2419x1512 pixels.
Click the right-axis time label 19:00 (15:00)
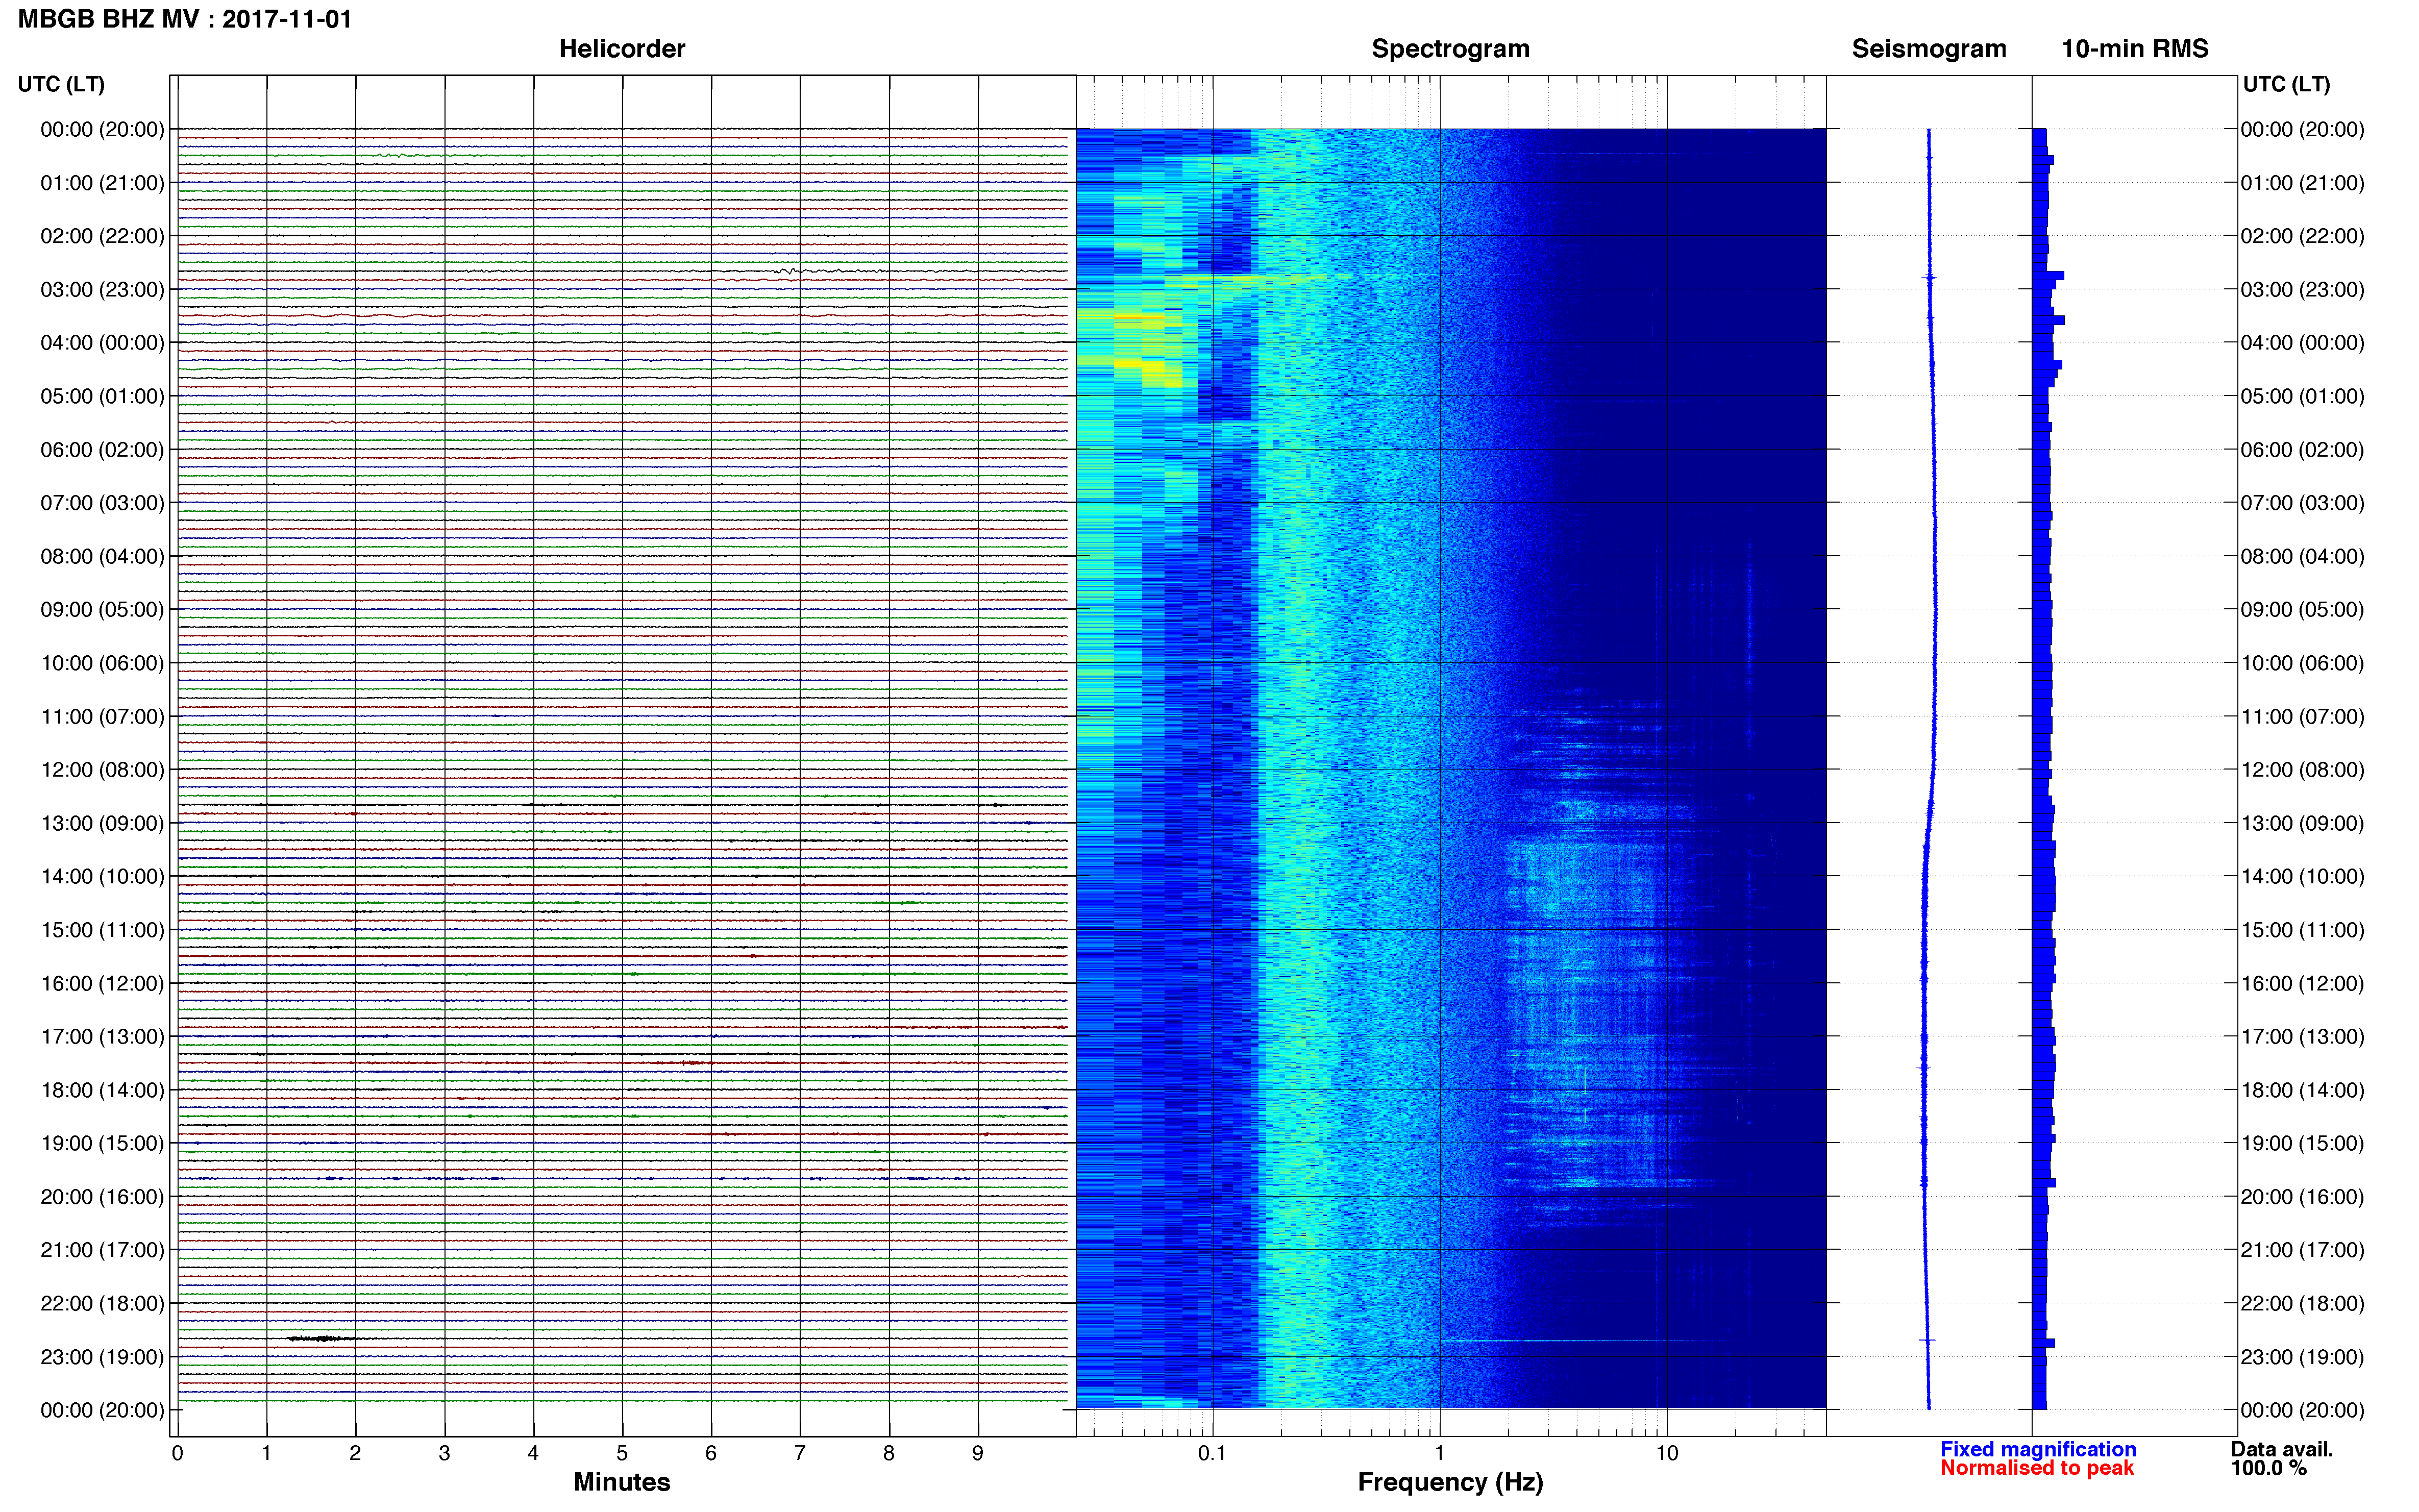pos(2302,1143)
